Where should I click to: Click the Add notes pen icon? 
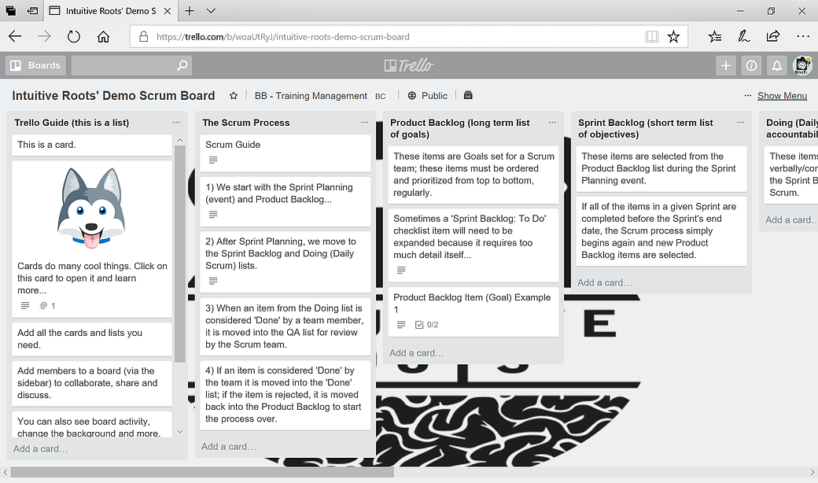point(744,36)
